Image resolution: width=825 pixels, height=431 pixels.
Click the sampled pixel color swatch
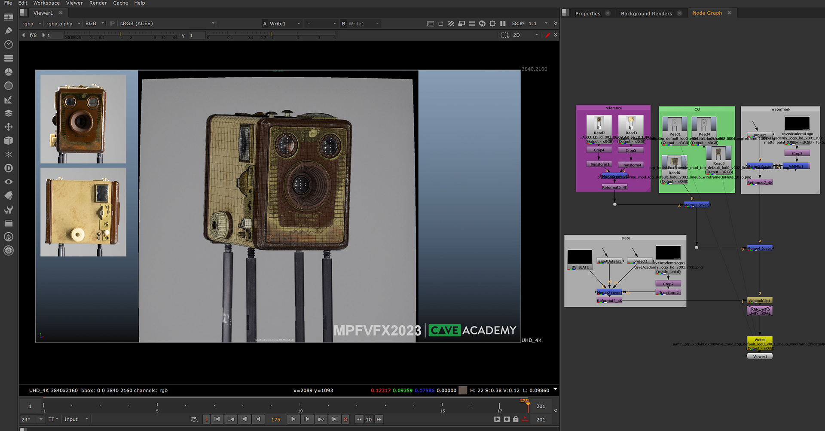463,390
